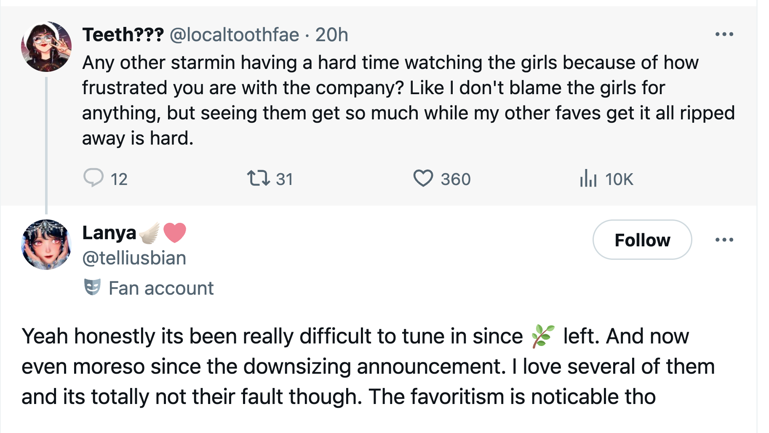Open the @localtoothfae handle link

click(x=234, y=34)
